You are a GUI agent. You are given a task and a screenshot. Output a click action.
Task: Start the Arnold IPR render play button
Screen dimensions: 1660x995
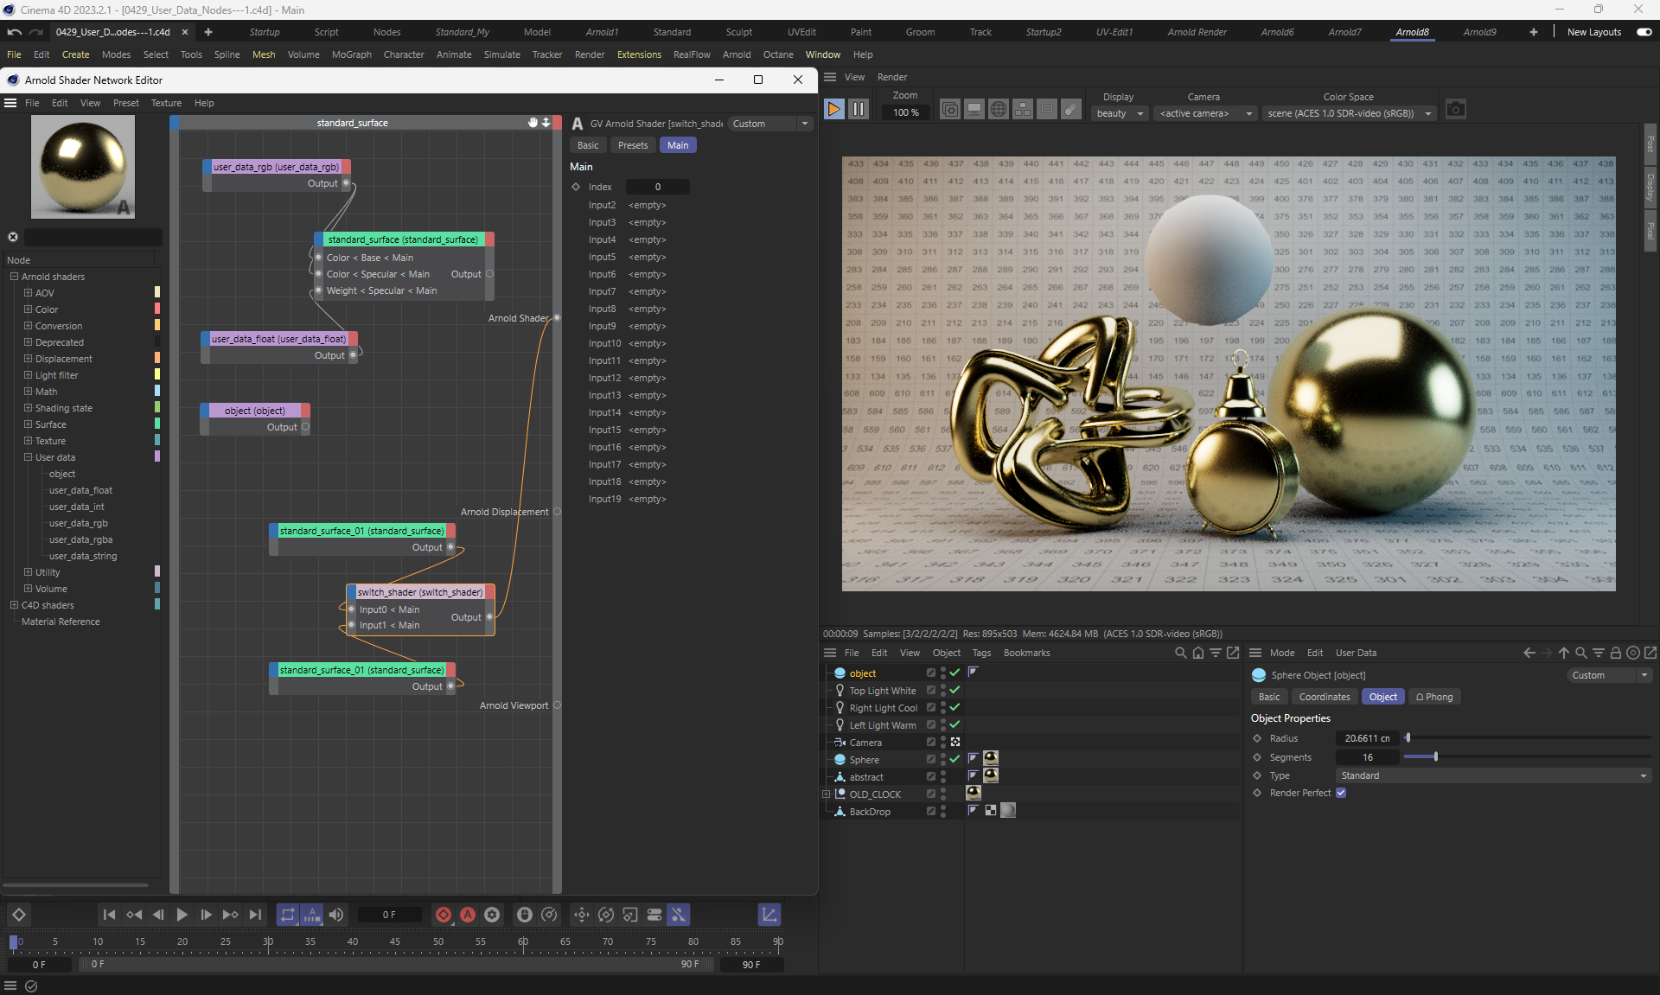[833, 110]
